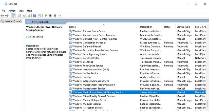Viewport: 209px width, 111px height.
Task: Toggle the console tree pane icon
Action: coord(13,16)
